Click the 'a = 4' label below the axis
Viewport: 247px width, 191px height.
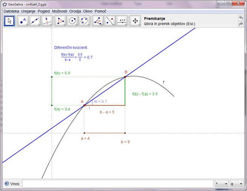(x=85, y=138)
